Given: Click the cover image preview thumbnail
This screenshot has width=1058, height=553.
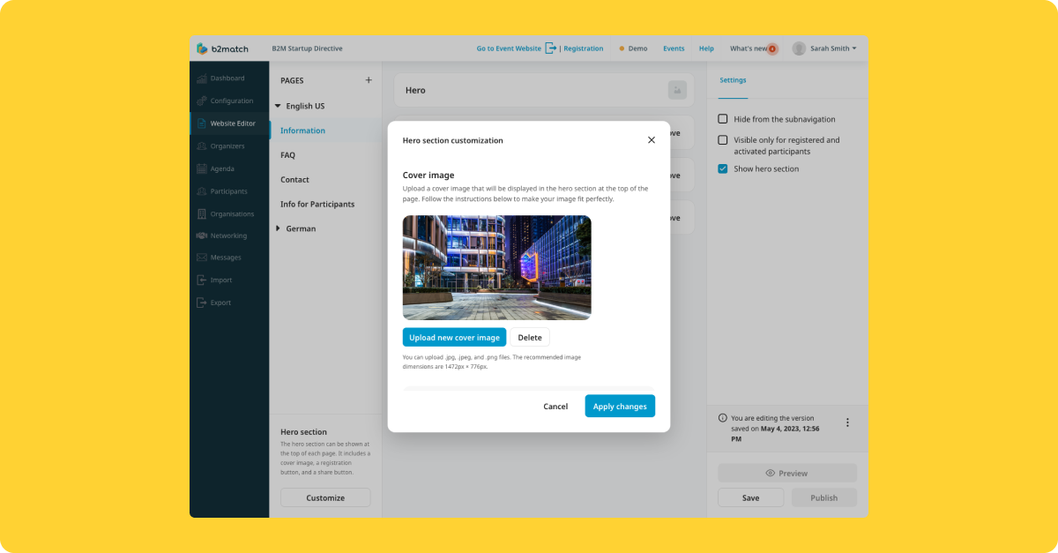Looking at the screenshot, I should pos(496,267).
